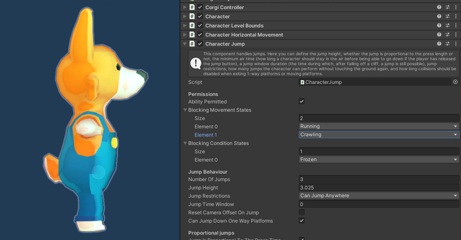Collapse the Blocking Movement States list
This screenshot has height=240, width=461.
point(185,110)
